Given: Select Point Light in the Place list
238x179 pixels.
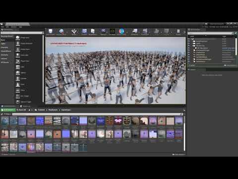Looking at the screenshot, I should (x=29, y=55).
